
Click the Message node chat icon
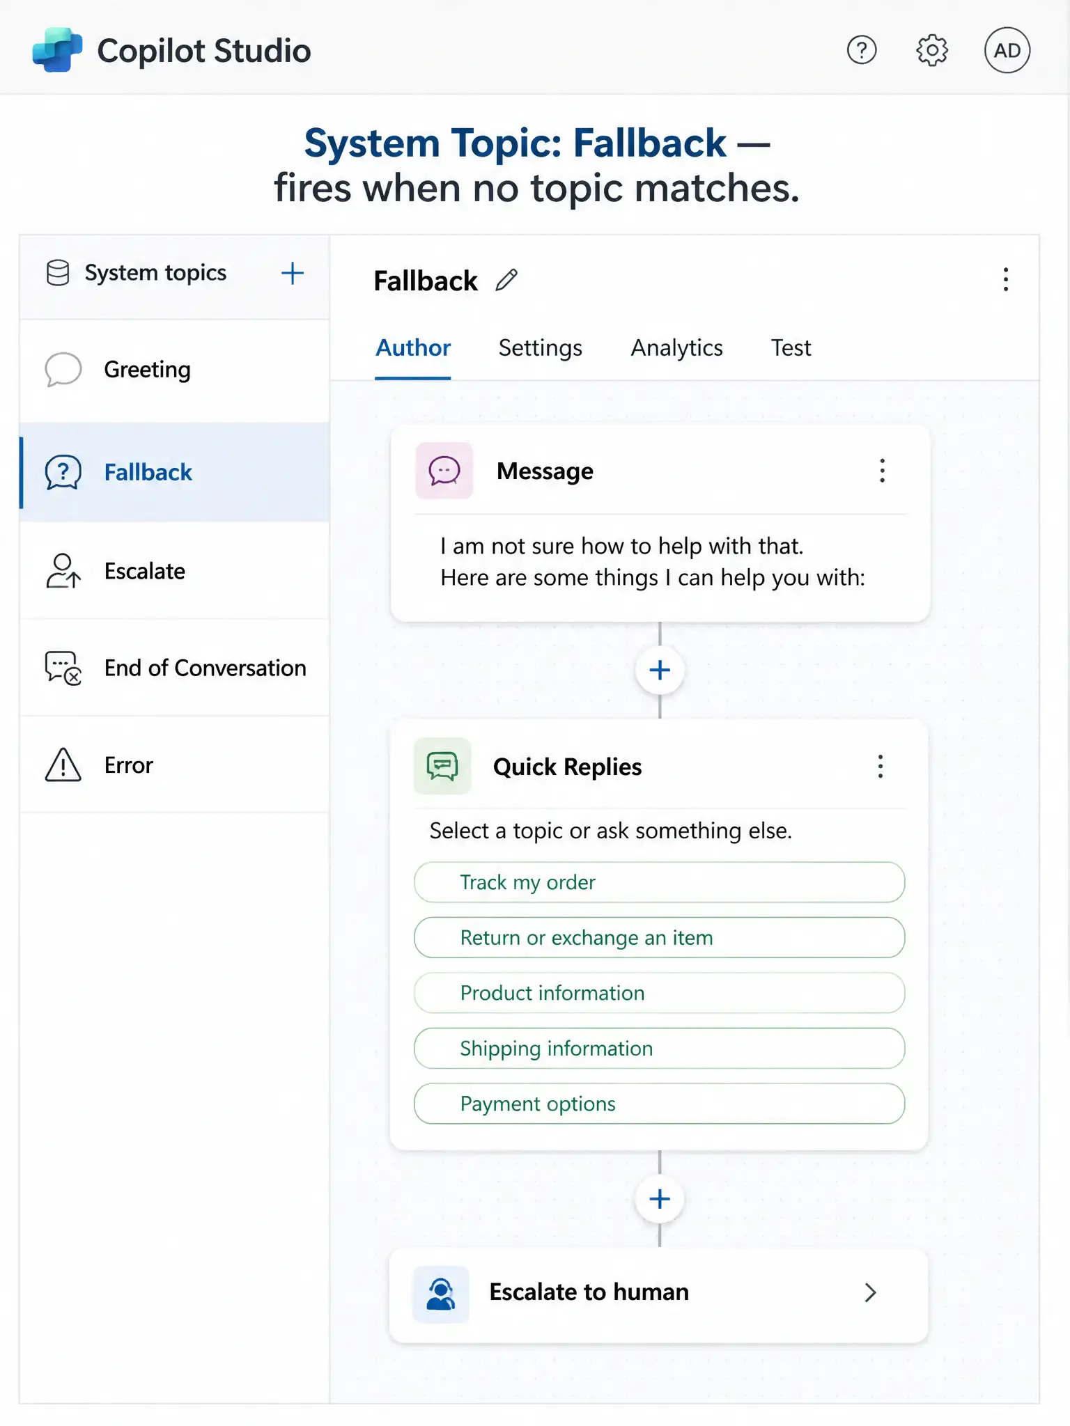pyautogui.click(x=444, y=471)
